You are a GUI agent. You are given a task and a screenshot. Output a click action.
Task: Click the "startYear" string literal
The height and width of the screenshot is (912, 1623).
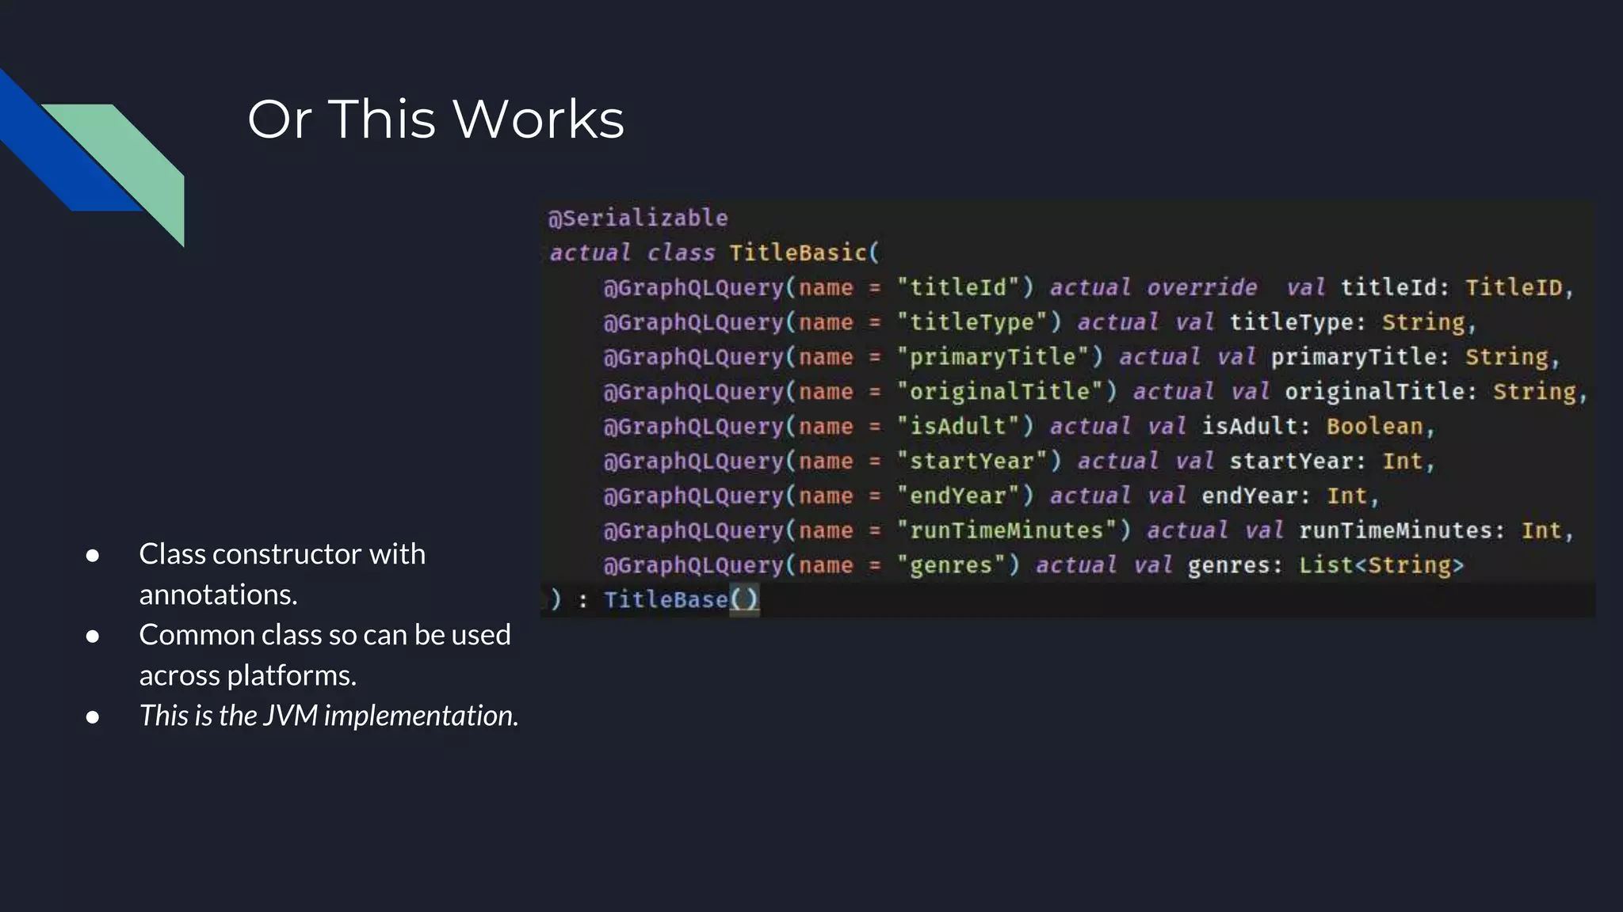972,461
